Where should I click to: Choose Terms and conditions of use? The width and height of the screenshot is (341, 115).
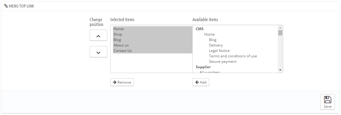click(x=233, y=56)
